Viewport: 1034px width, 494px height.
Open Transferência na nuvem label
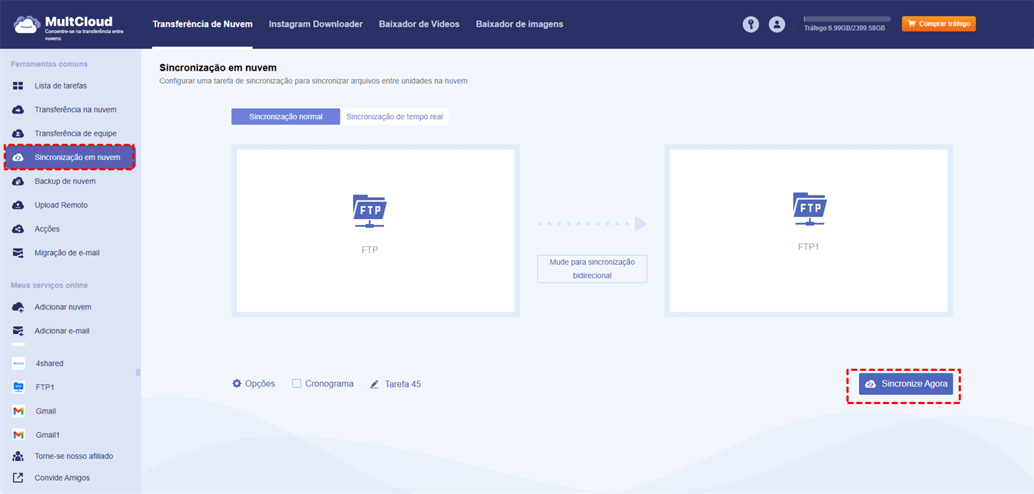(x=75, y=110)
